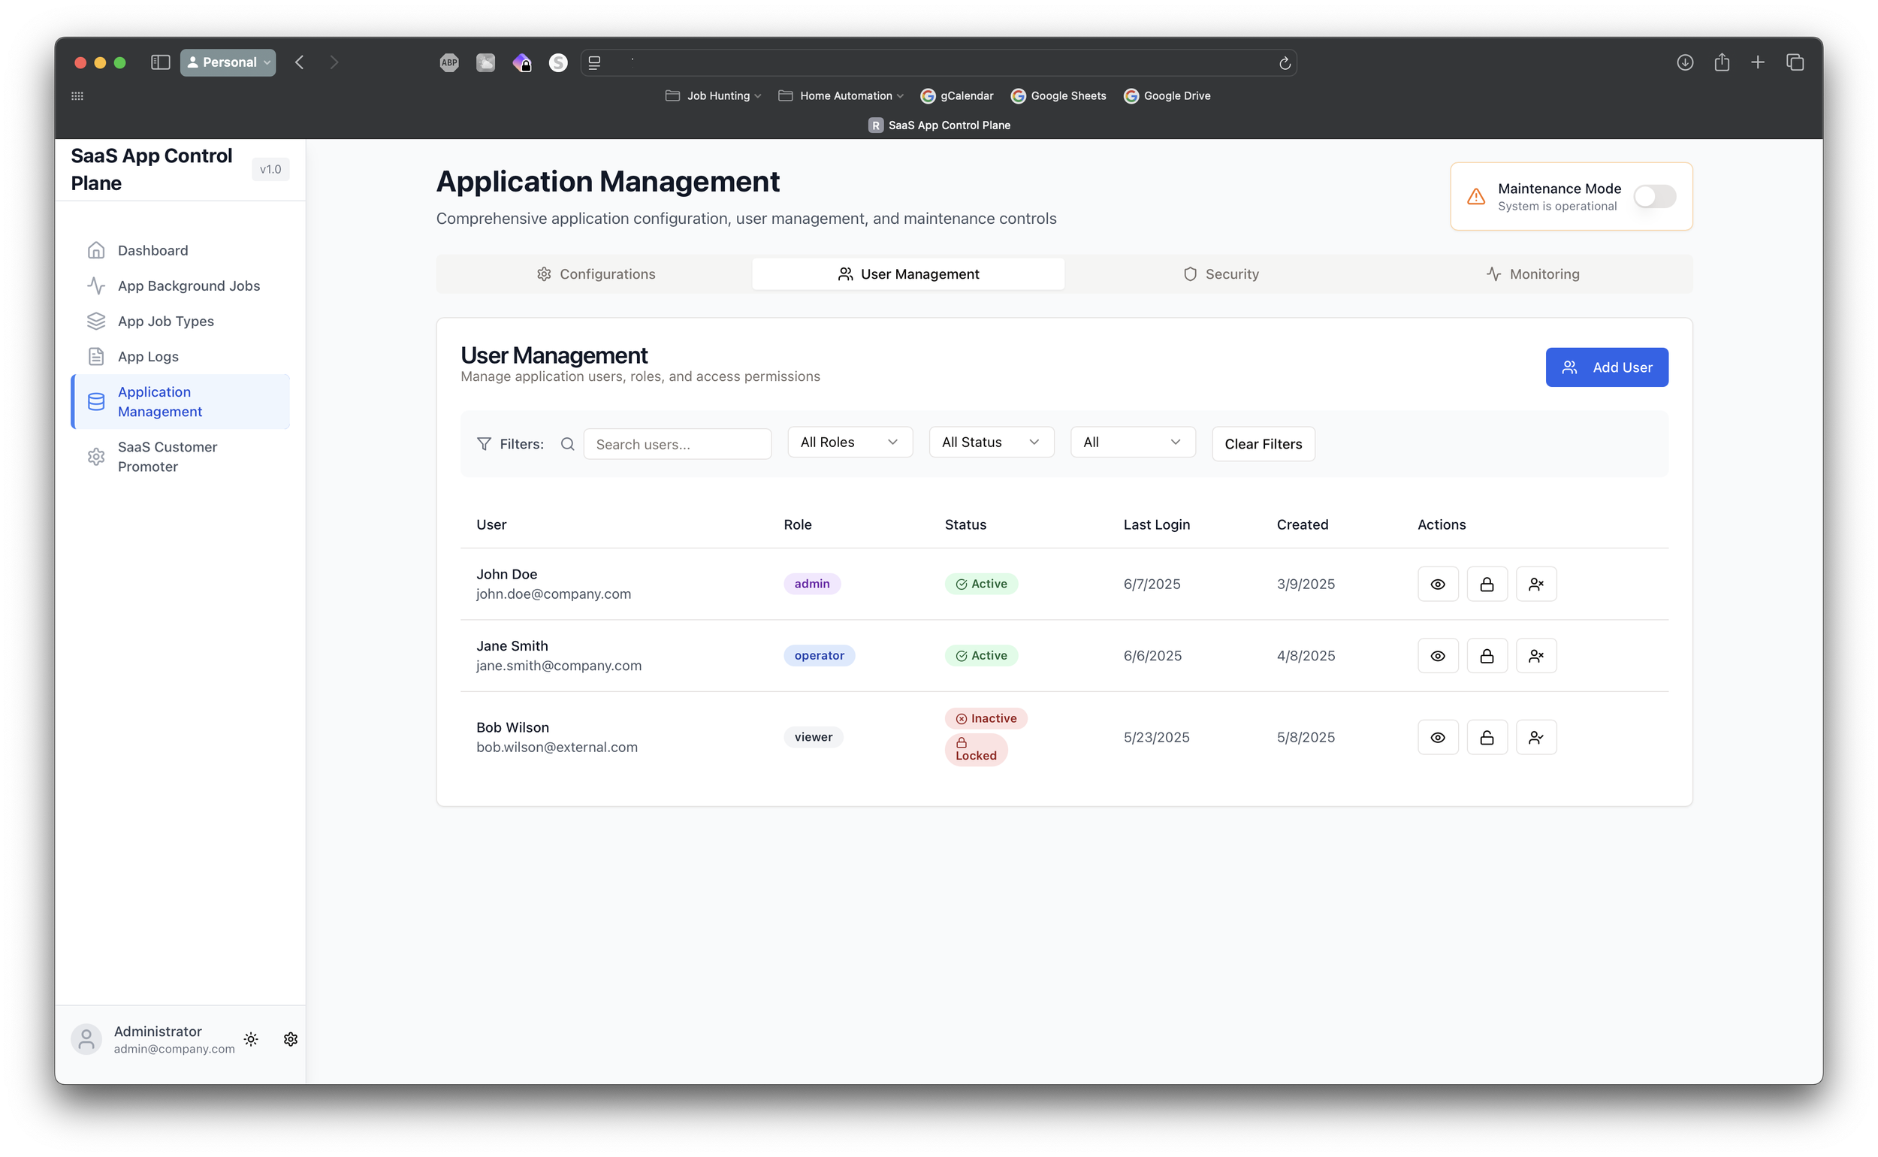Open the Monitoring tab
The width and height of the screenshot is (1878, 1157).
click(x=1533, y=274)
